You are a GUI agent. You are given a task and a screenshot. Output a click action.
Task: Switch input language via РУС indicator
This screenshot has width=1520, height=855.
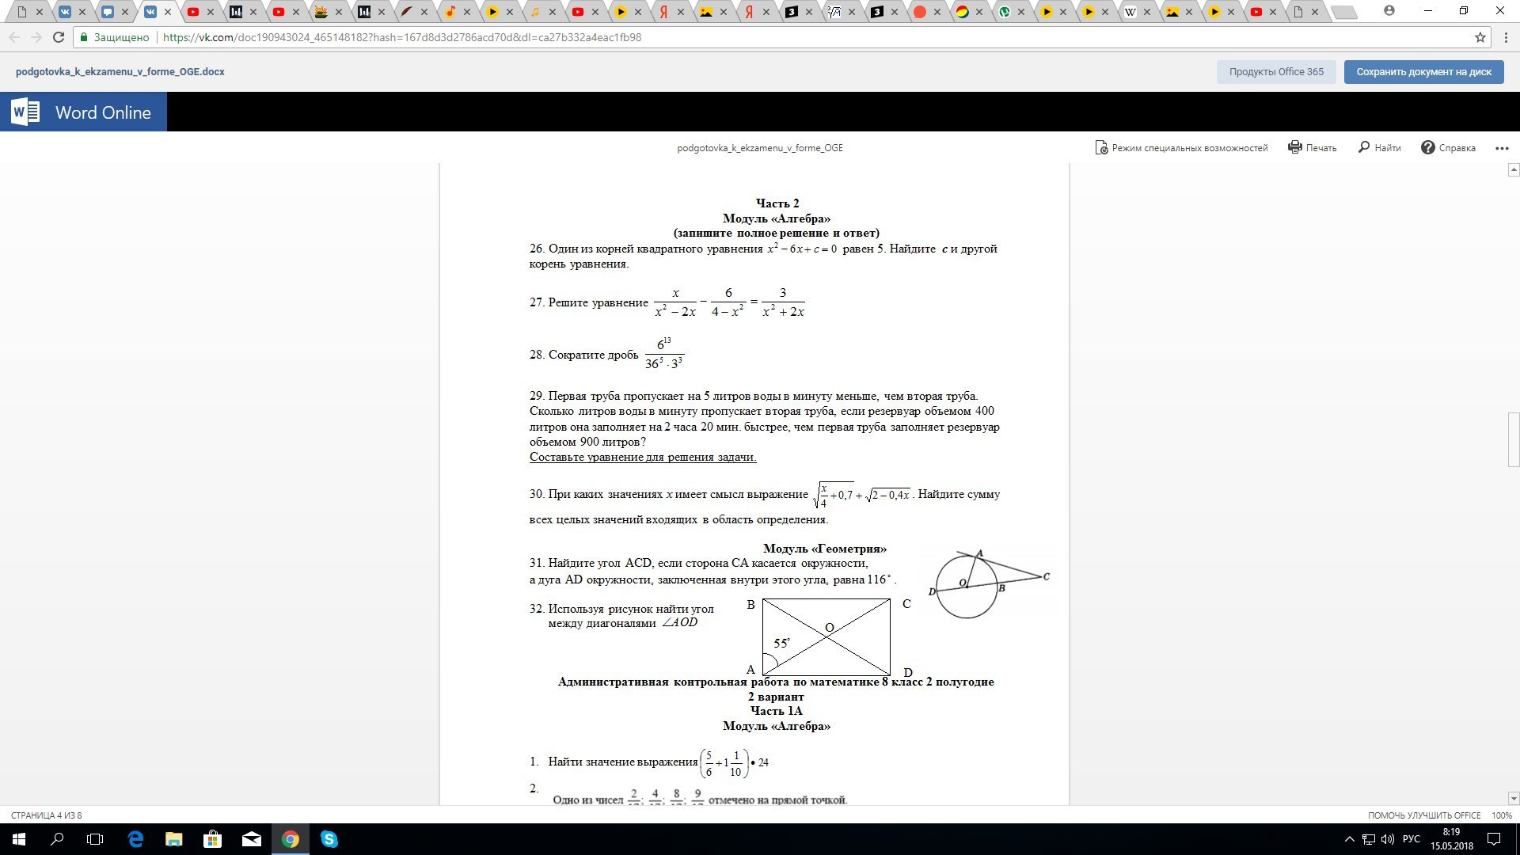pyautogui.click(x=1411, y=839)
